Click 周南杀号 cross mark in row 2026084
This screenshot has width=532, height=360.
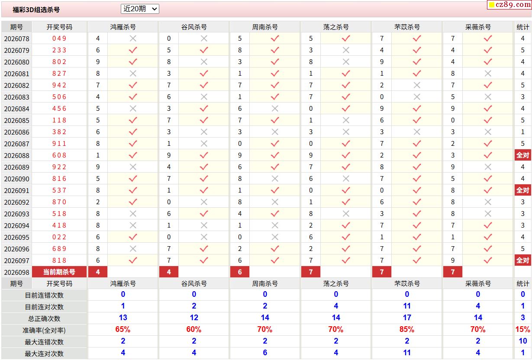point(275,109)
